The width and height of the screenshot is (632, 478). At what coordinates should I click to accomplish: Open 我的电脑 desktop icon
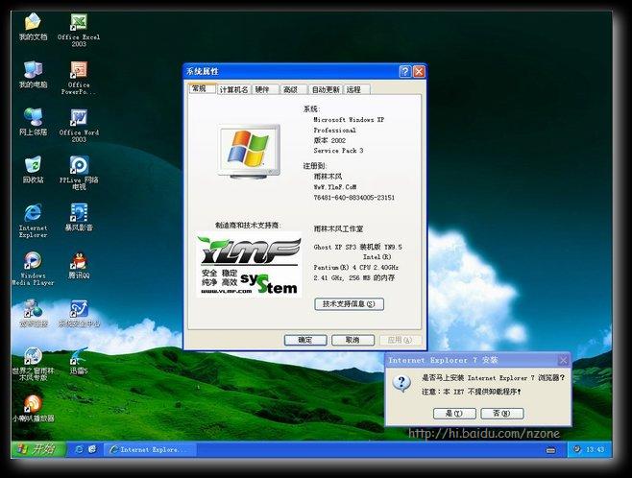(33, 74)
